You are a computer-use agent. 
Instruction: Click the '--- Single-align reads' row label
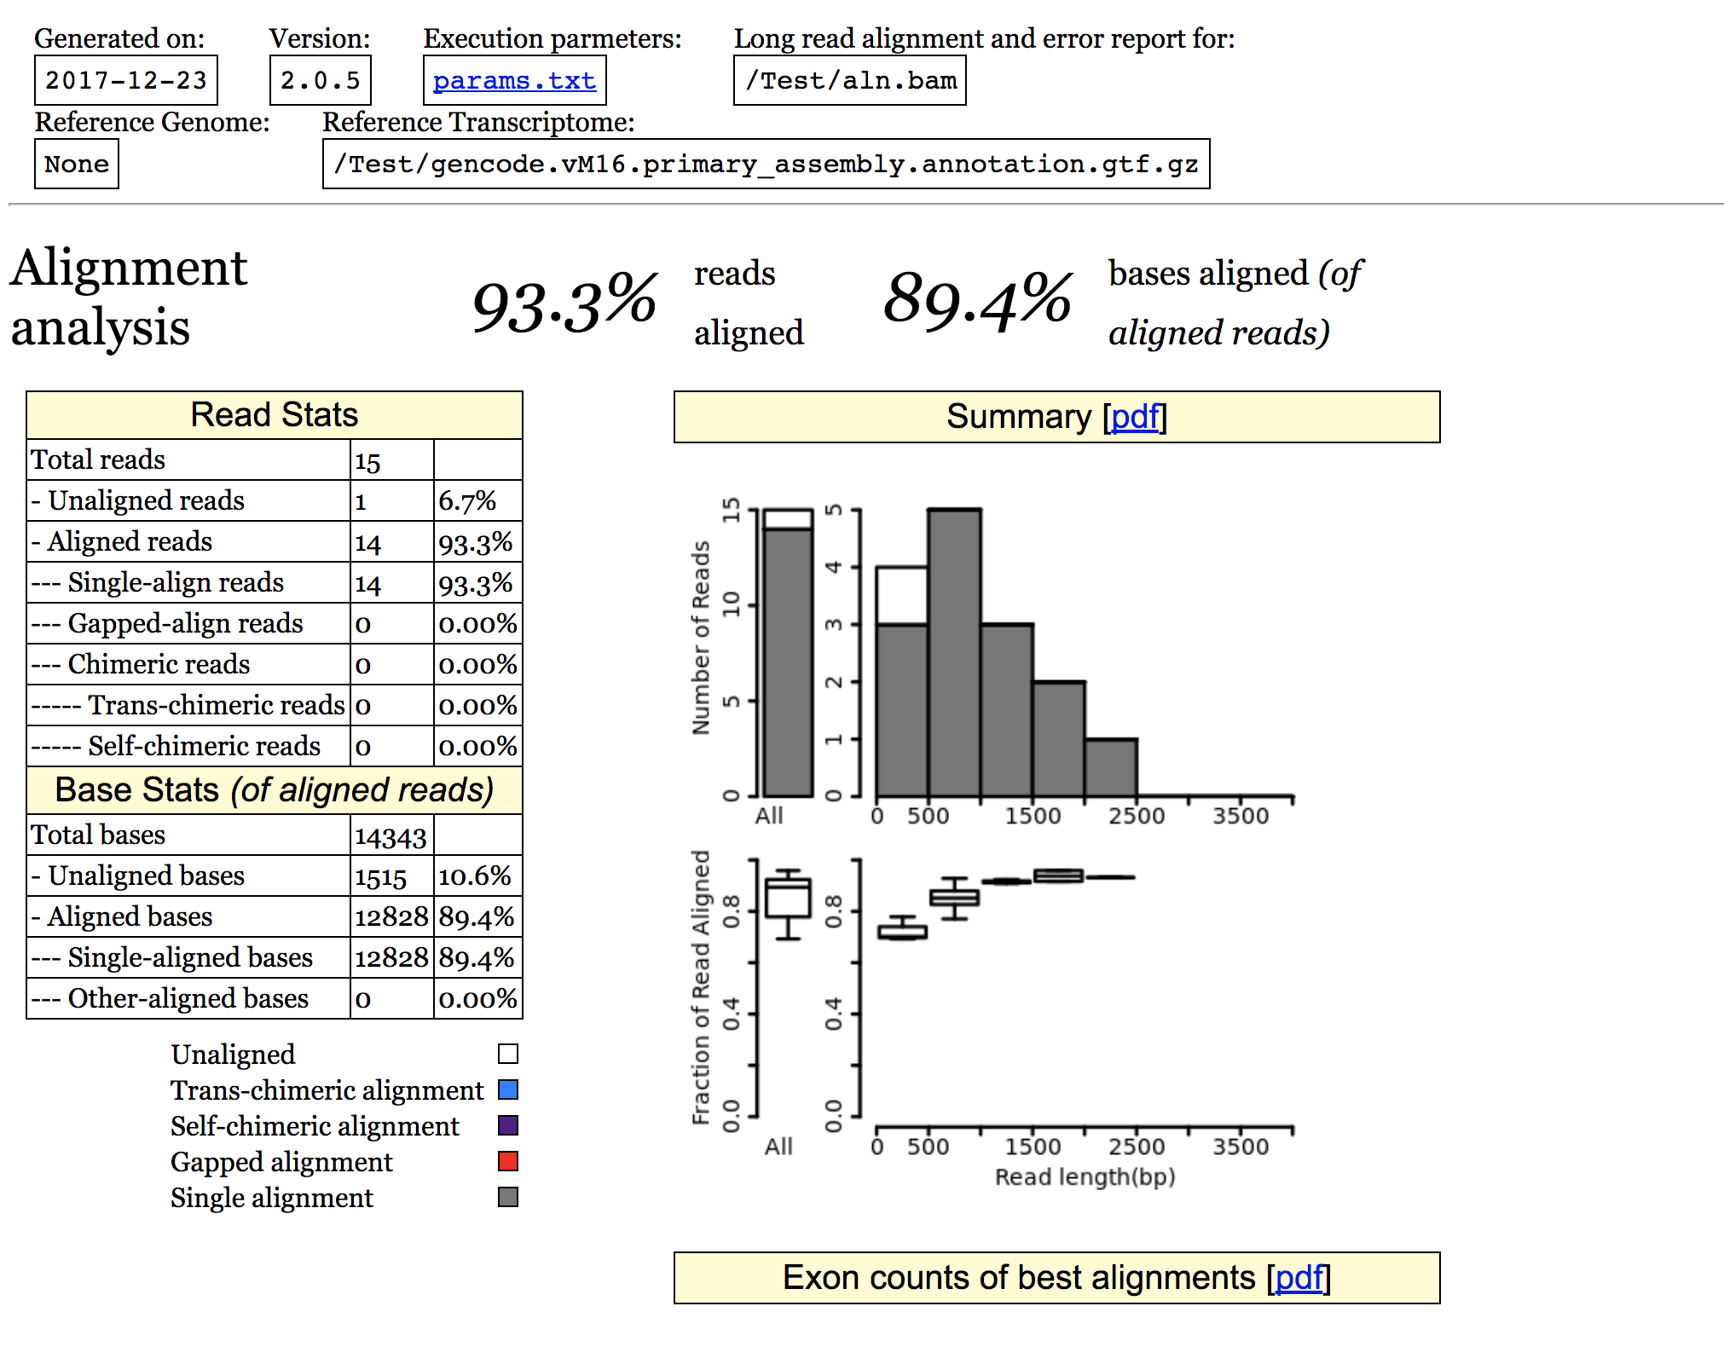pyautogui.click(x=158, y=582)
